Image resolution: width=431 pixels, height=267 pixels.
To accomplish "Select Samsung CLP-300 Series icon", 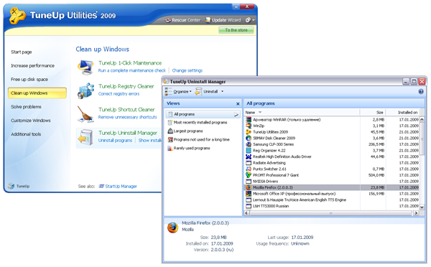I will coord(249,144).
